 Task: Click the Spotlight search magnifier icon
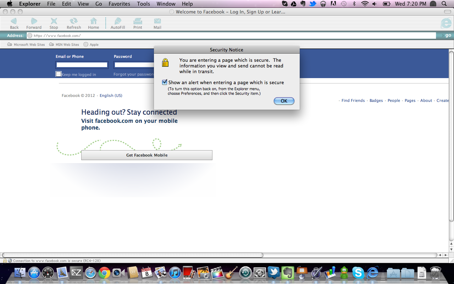[444, 4]
